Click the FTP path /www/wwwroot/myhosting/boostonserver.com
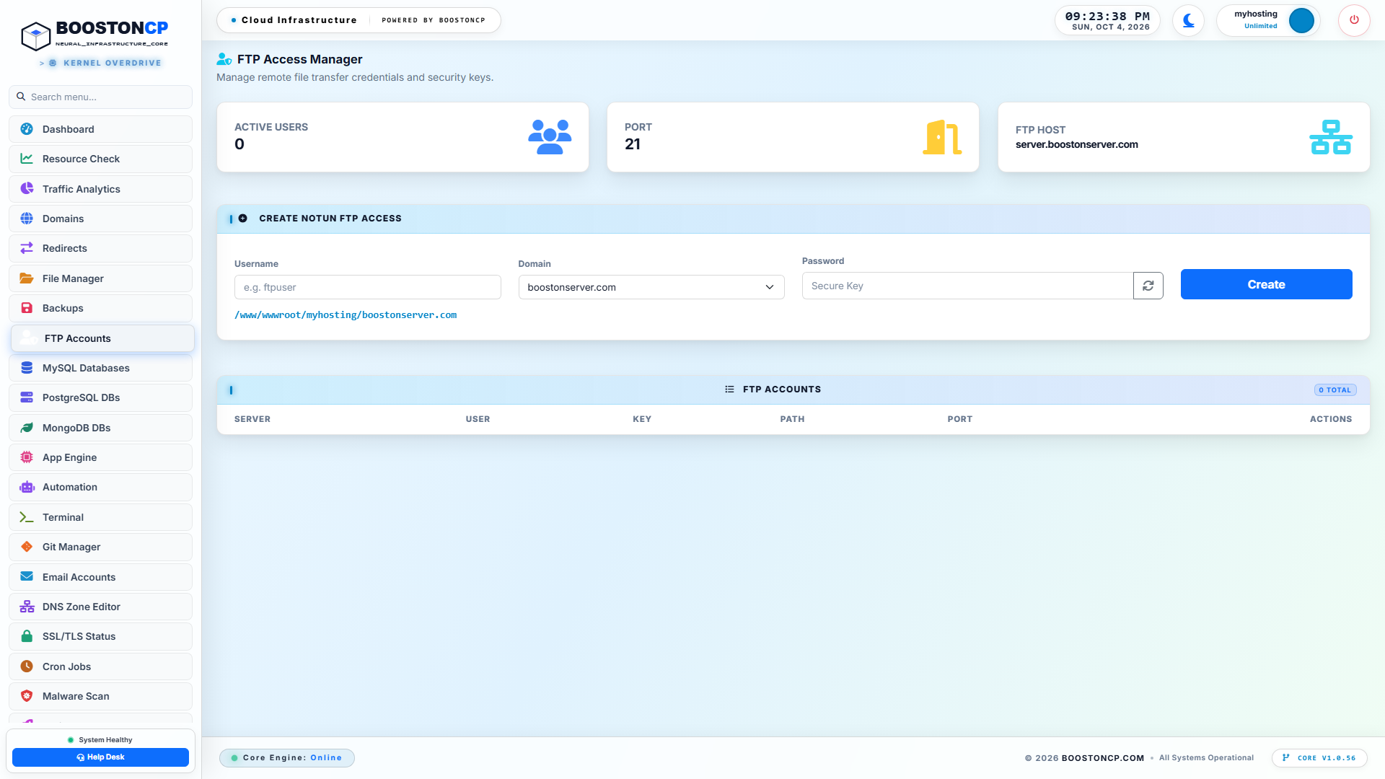The image size is (1385, 779). point(346,315)
